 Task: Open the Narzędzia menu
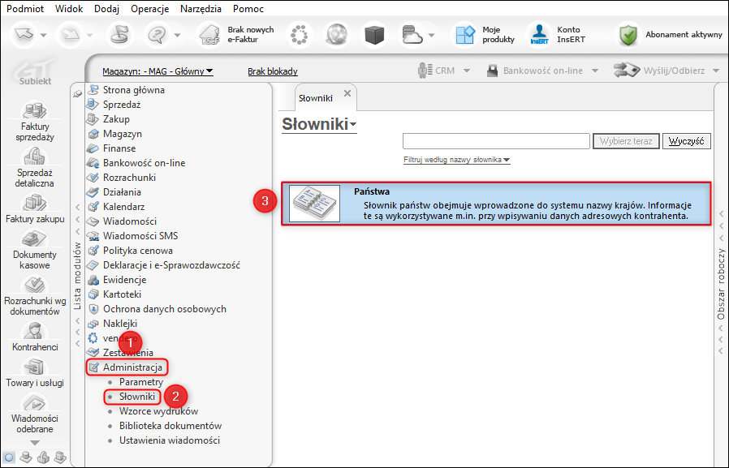pyautogui.click(x=201, y=9)
